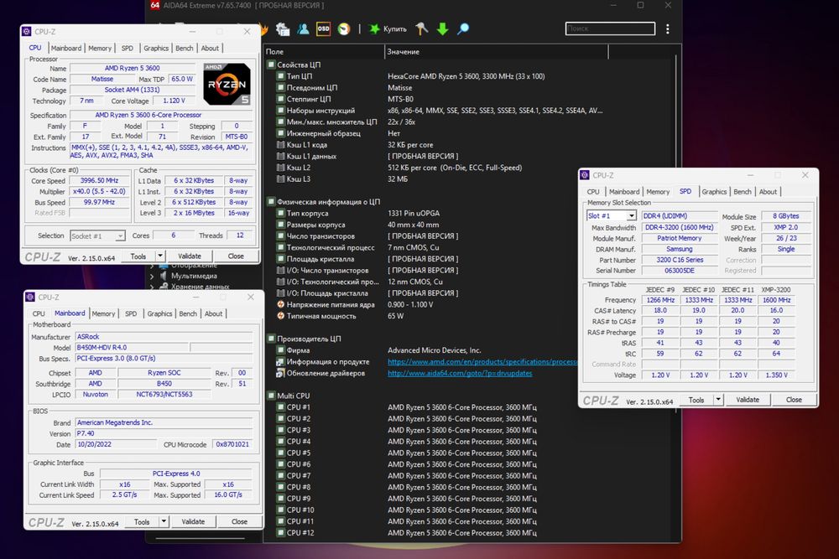Open the OSD panel icon in AIDA64
This screenshot has width=839, height=559.
click(323, 28)
